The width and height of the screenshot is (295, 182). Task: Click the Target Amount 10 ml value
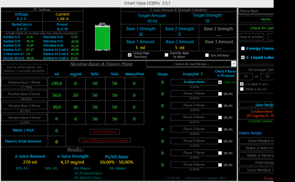click(x=152, y=21)
